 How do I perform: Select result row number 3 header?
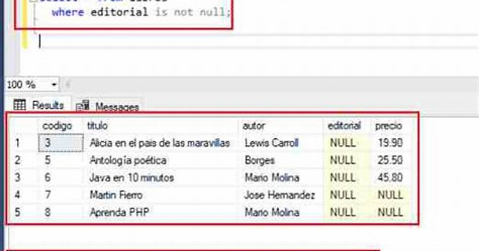coord(17,177)
